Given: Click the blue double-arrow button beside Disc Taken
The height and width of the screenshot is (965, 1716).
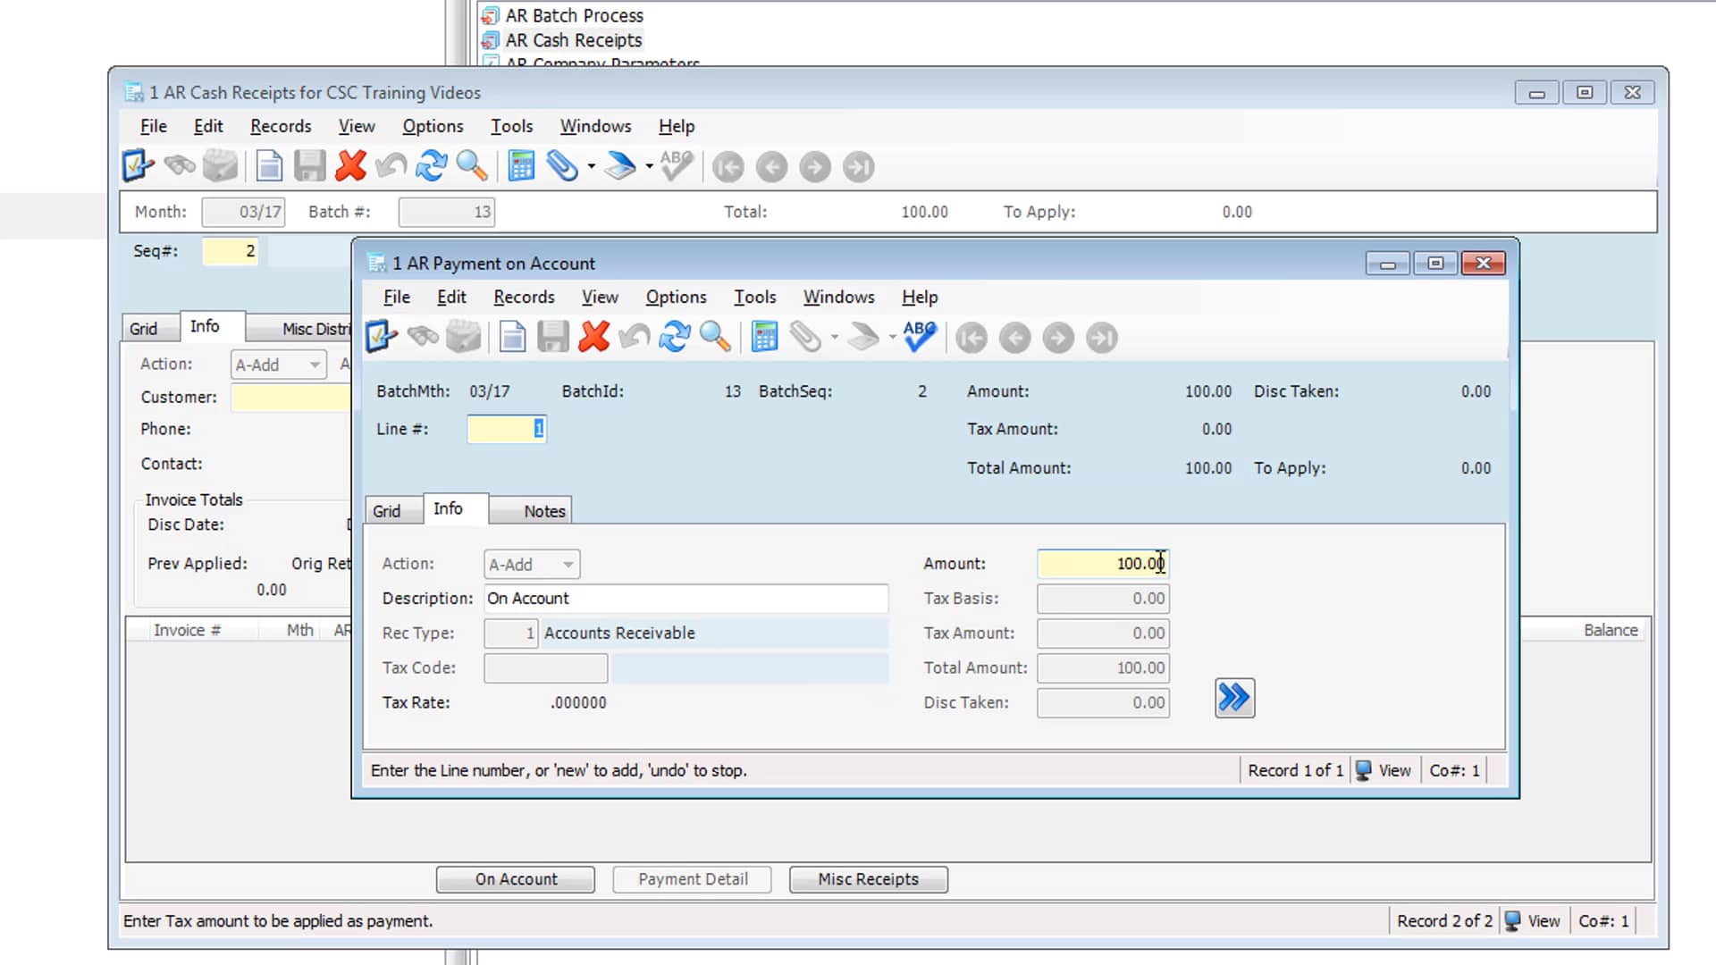Looking at the screenshot, I should (x=1234, y=698).
